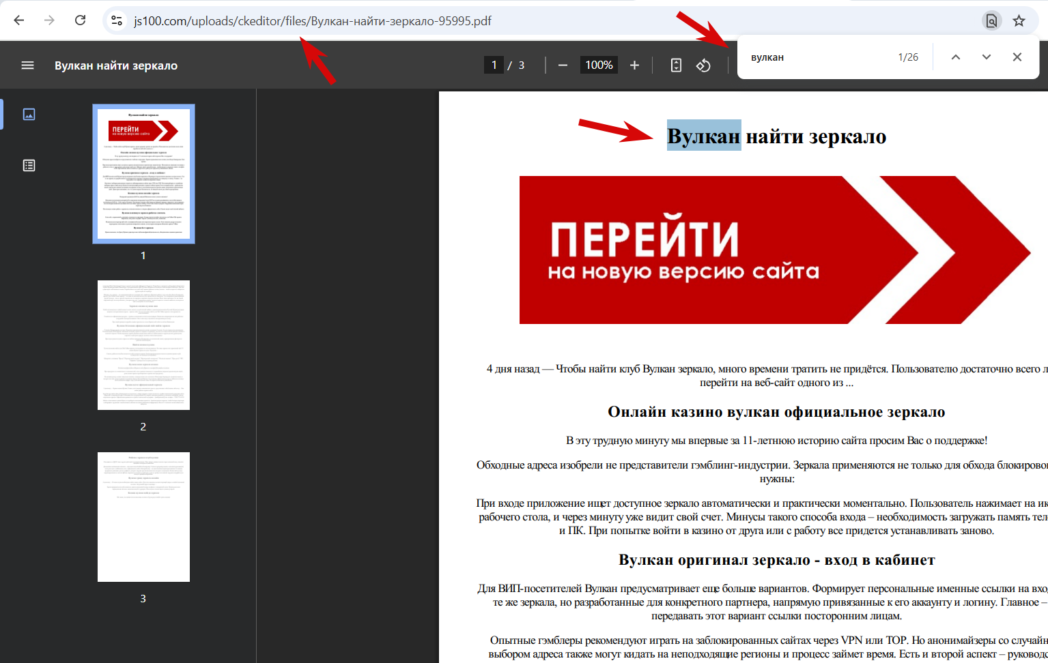Click paragraph starting "В эту трудную минуту"
1048x663 pixels.
776,441
